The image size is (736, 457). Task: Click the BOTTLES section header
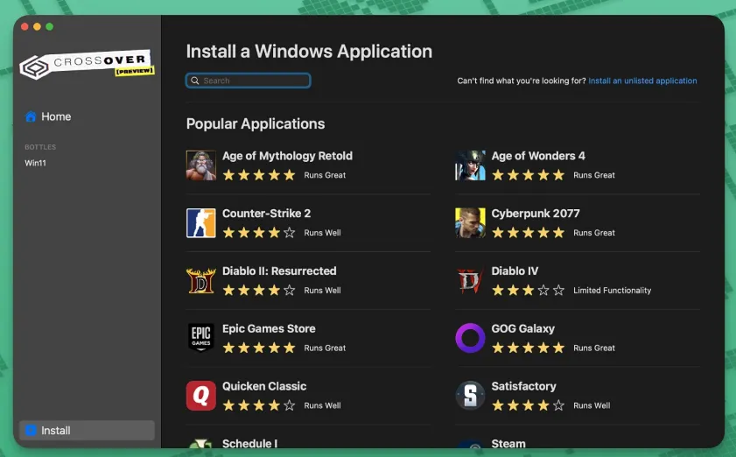[40, 147]
